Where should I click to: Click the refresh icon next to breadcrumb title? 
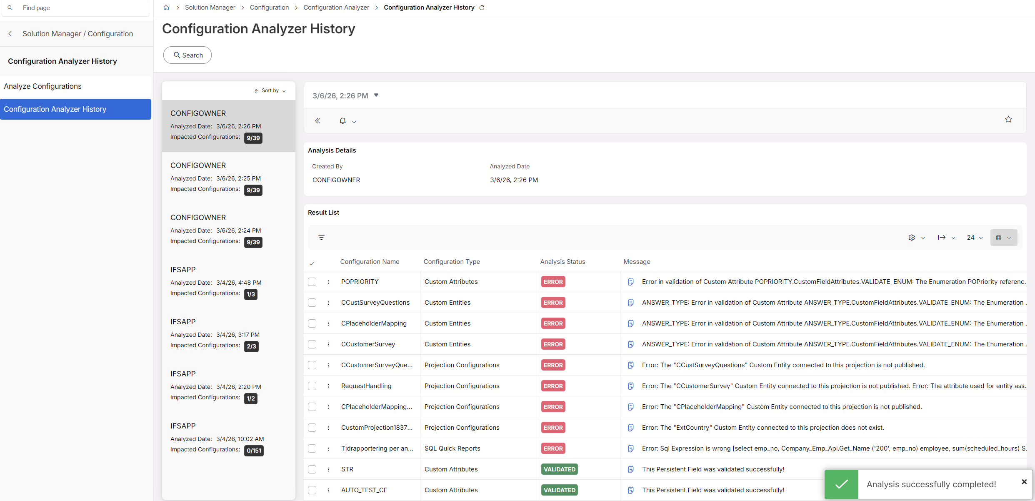pos(482,8)
